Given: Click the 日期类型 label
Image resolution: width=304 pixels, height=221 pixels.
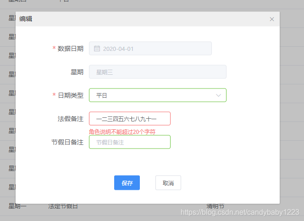Looking at the screenshot, I should click(71, 95).
